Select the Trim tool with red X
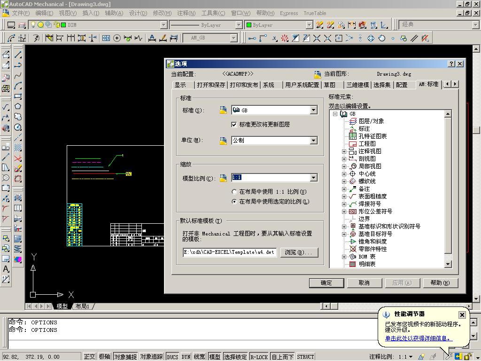Viewport: 481px width, 361px height. point(18,158)
